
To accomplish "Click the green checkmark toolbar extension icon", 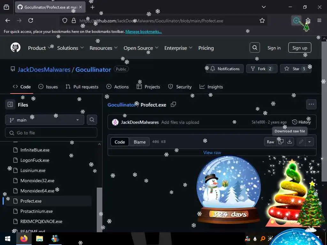I will pos(296,20).
